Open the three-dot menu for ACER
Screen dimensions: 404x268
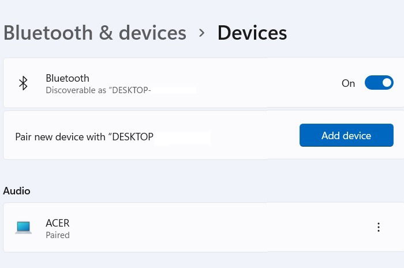(x=379, y=227)
